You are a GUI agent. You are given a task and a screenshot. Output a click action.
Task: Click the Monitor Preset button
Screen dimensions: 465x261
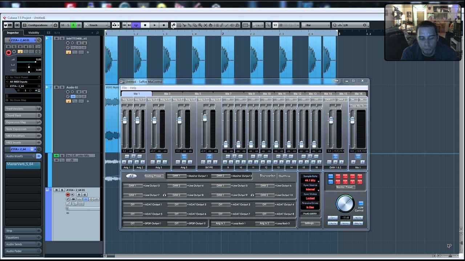(x=345, y=187)
